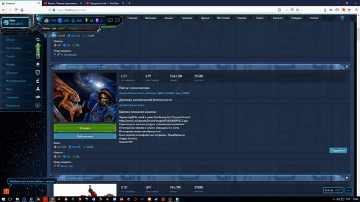360x202 pixels.
Task: Bookmark this page with the star icon
Action: click(298, 10)
